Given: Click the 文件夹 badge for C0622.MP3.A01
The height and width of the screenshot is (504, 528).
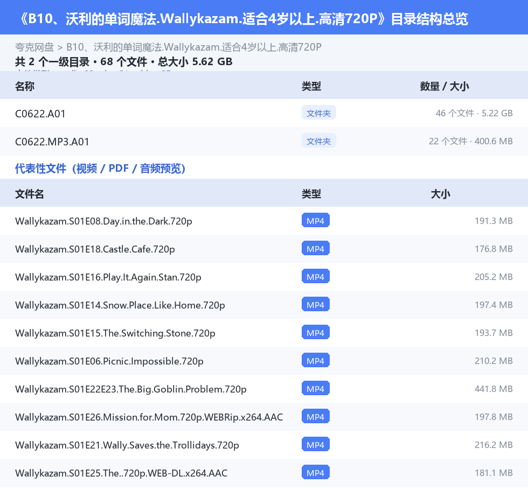Looking at the screenshot, I should 318,141.
